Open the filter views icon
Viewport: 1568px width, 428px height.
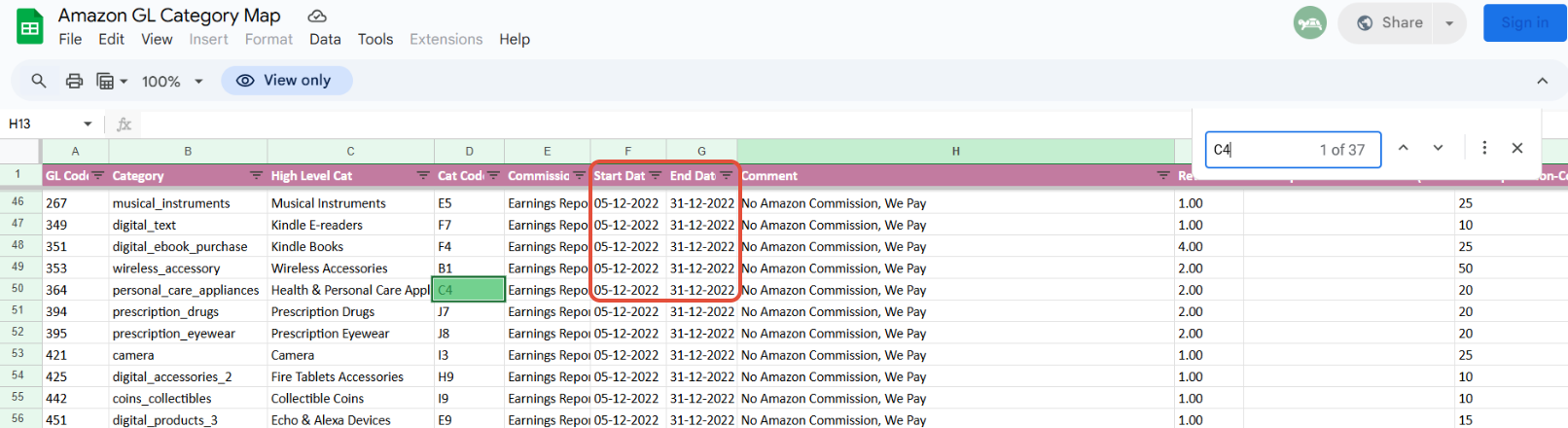(x=105, y=81)
